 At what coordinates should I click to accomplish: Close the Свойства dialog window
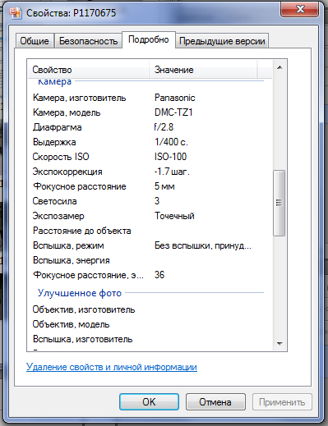(x=300, y=10)
